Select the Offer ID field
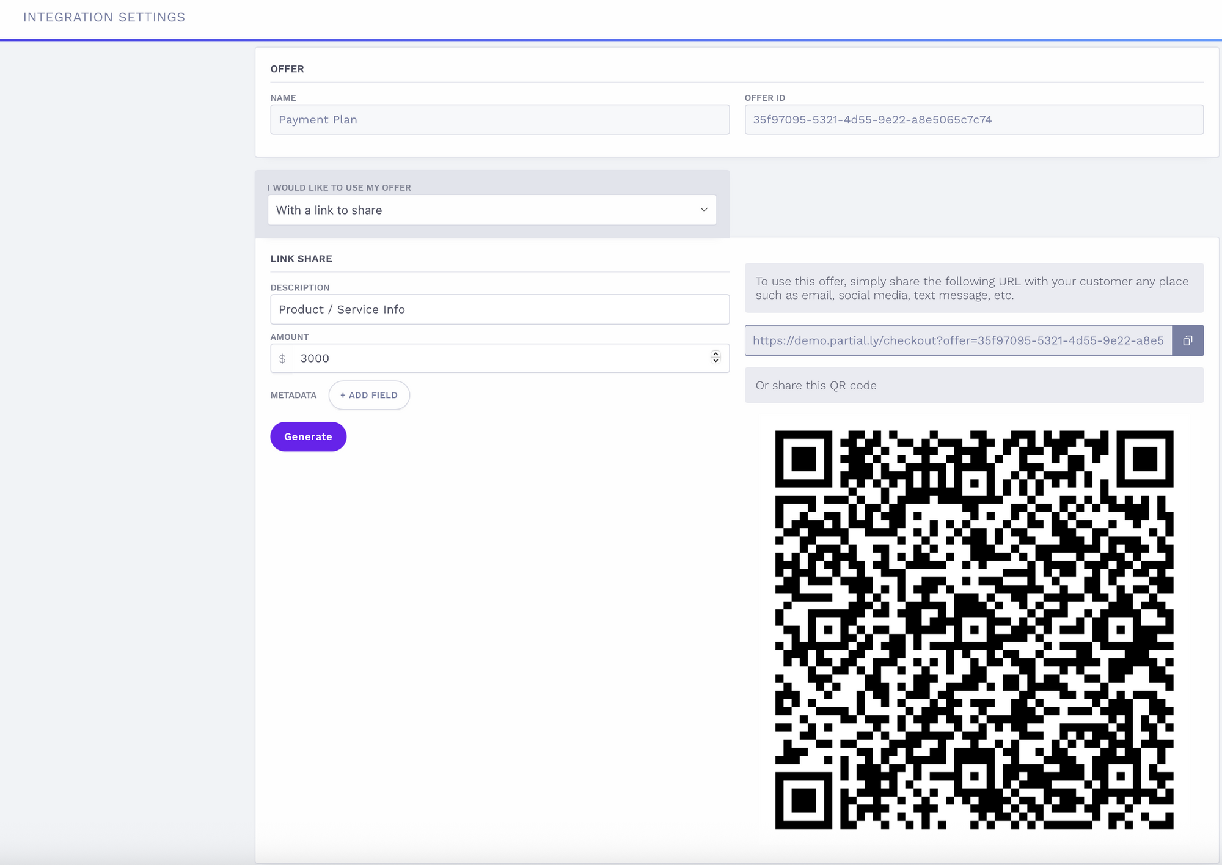 click(x=974, y=120)
